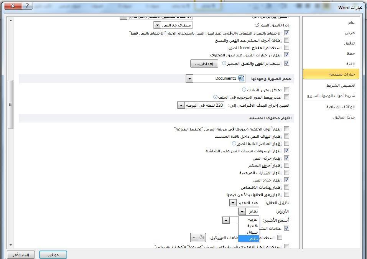Click the scrollbar down arrow
The width and height of the screenshot is (367, 259).
(x=10, y=245)
